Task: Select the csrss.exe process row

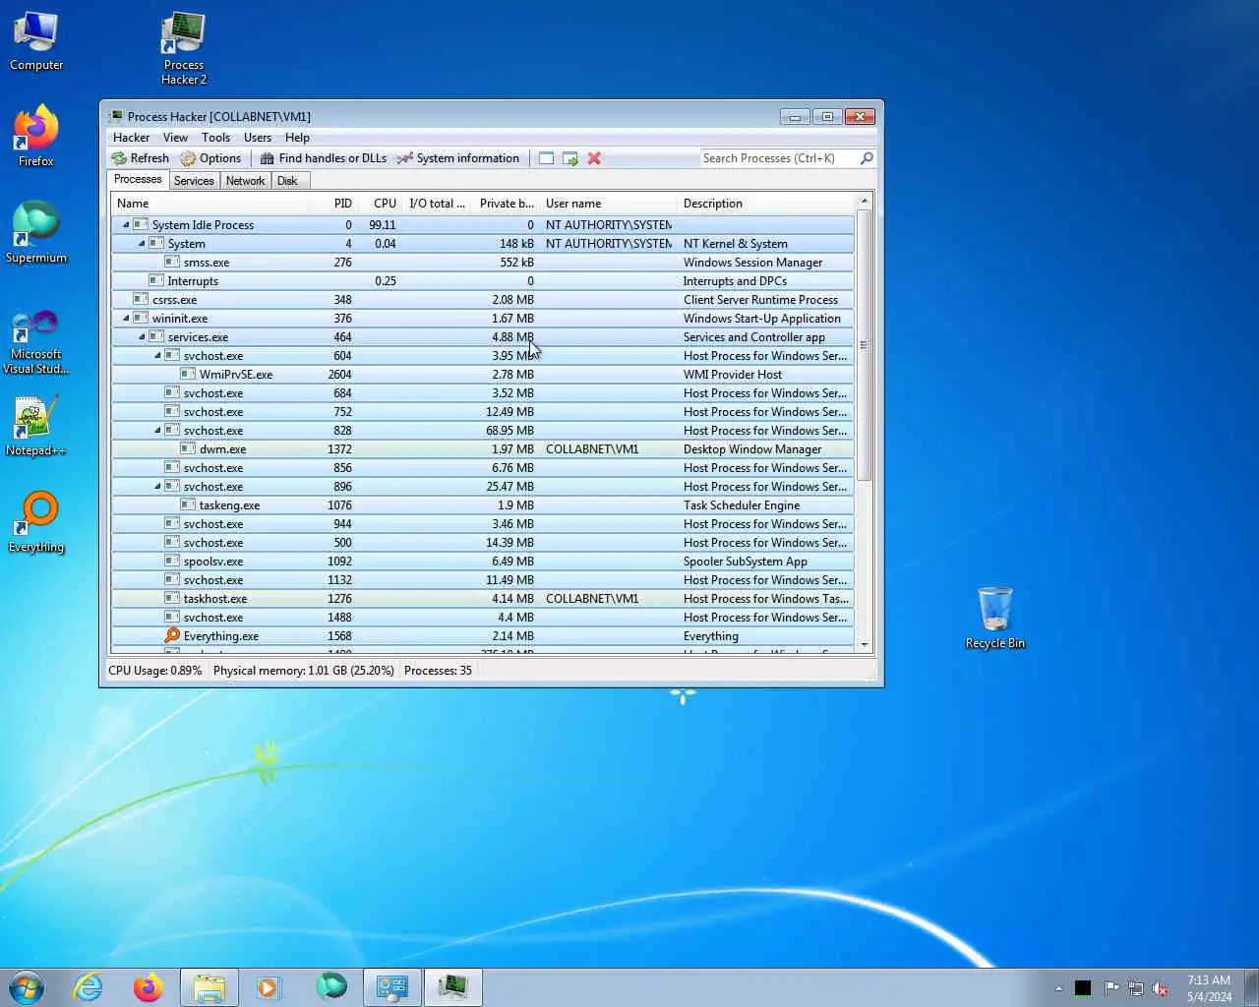Action: click(483, 300)
